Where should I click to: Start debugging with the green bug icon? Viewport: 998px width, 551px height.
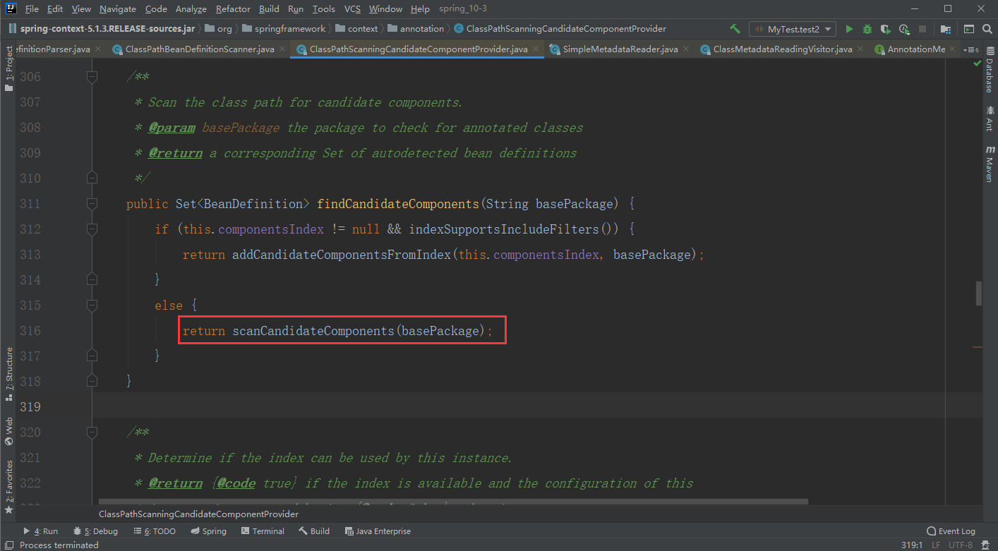pyautogui.click(x=867, y=29)
